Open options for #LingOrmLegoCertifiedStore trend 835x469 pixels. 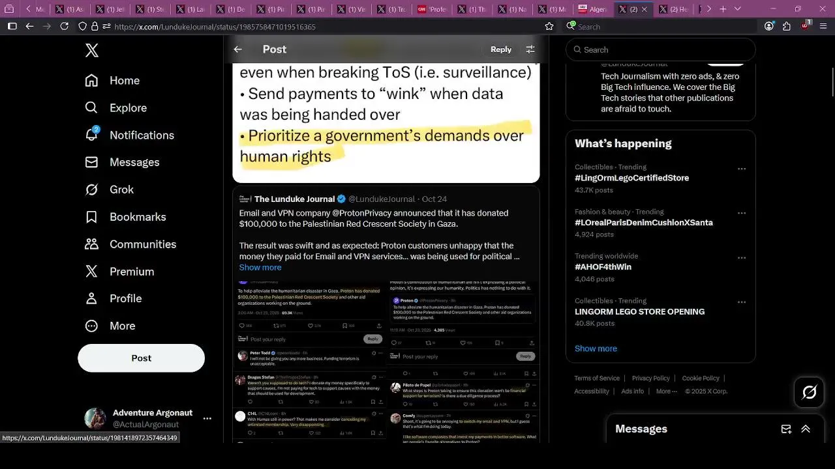click(x=742, y=169)
